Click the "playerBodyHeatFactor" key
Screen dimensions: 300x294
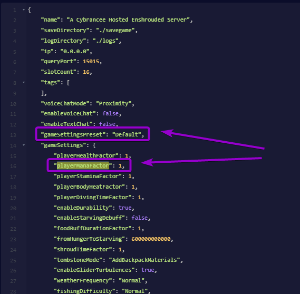coord(89,187)
